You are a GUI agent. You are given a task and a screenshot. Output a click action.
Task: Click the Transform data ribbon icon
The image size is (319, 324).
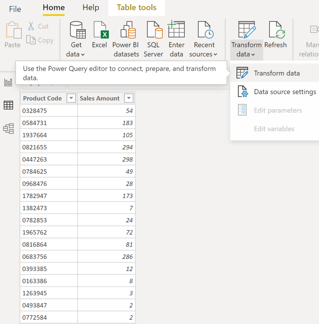pyautogui.click(x=247, y=30)
